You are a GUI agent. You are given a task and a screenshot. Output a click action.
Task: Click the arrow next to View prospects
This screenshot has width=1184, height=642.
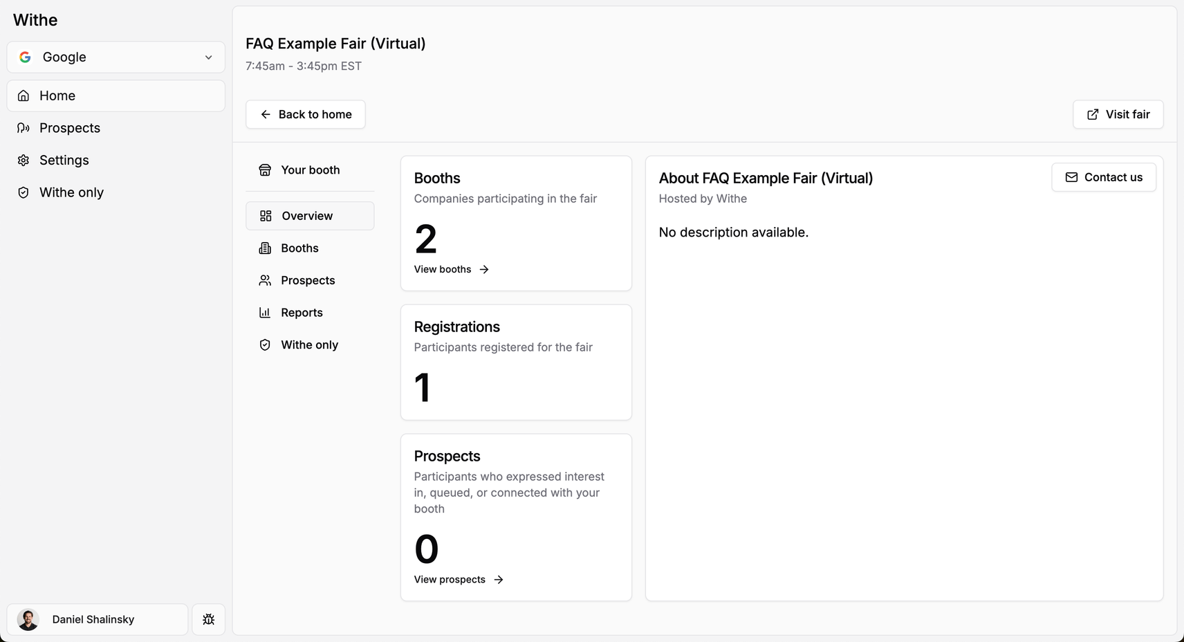tap(499, 580)
